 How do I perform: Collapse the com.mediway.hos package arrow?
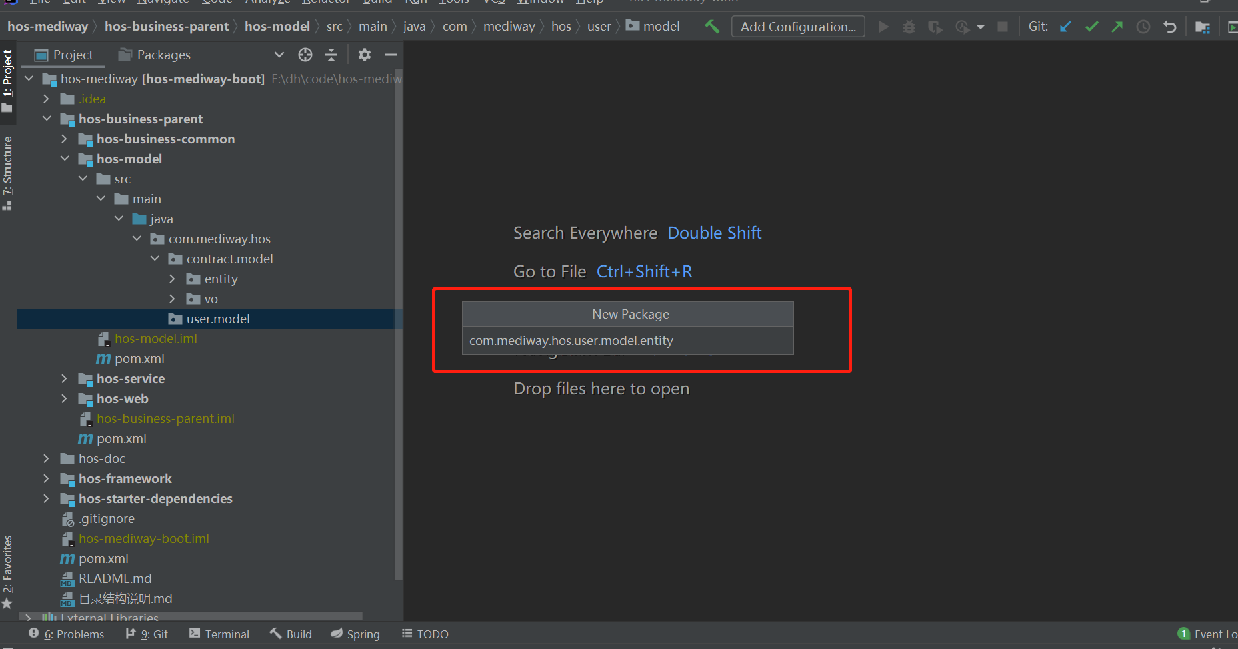[x=137, y=239]
